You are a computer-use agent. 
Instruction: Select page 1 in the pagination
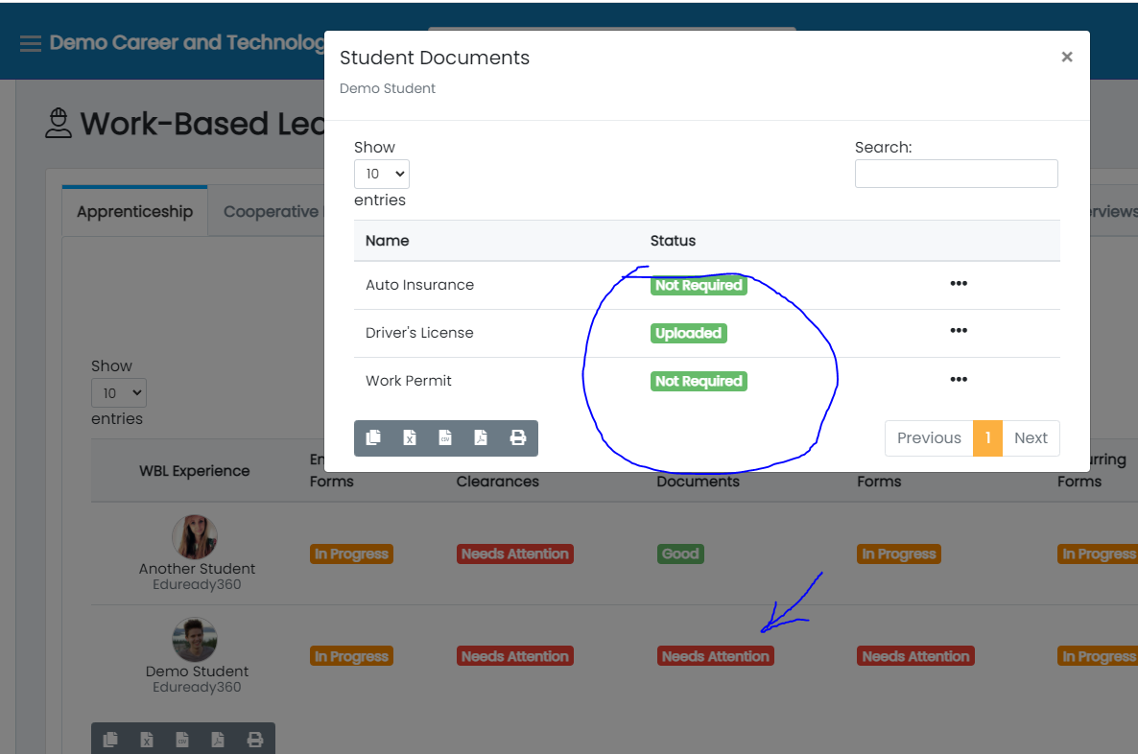pos(987,437)
